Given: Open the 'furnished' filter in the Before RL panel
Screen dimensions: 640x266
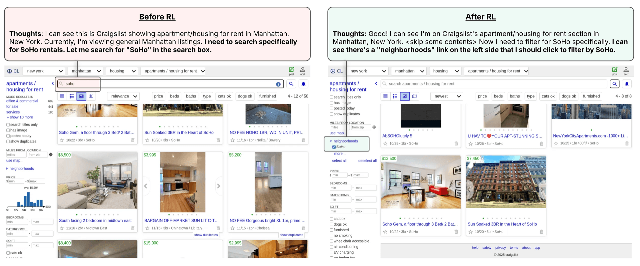Looking at the screenshot, I should (267, 96).
